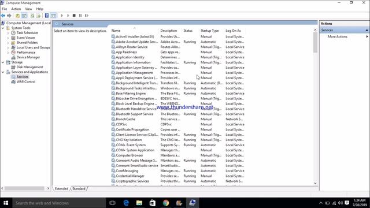Screen dimensions: 370x208
Task: Click Search the web and Windows box
Action: tap(59, 203)
